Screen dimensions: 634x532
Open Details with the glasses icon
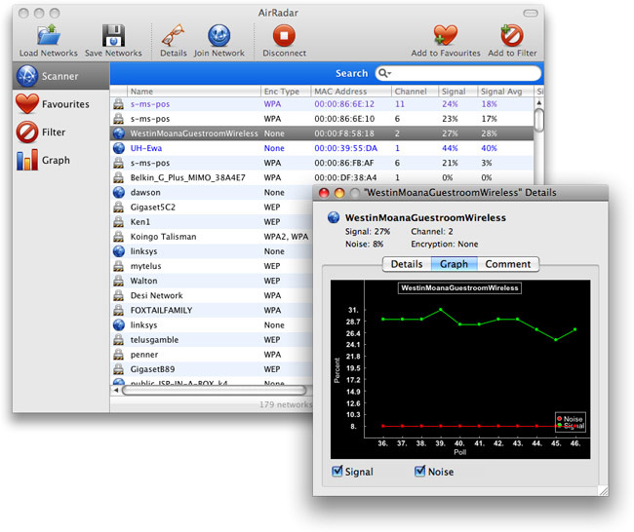tap(173, 35)
